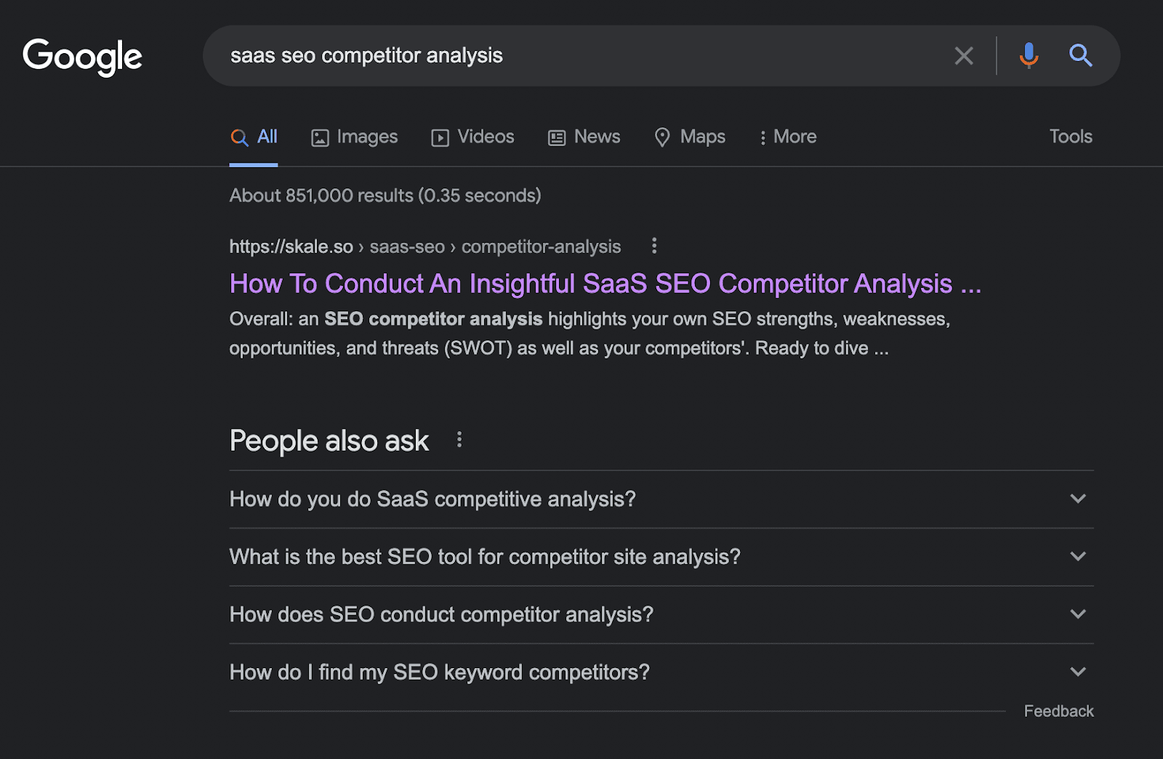
Task: Open the More search options menu
Action: click(788, 137)
